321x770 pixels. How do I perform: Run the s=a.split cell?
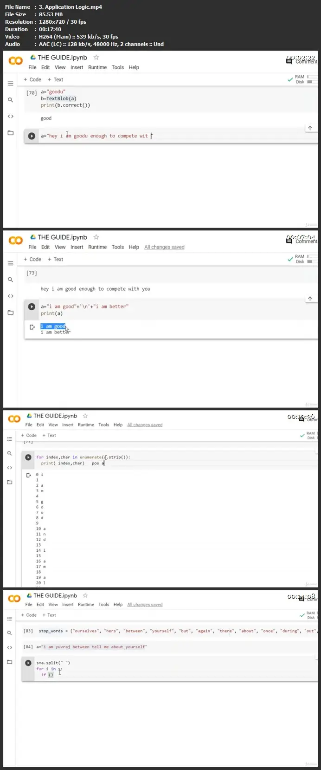tap(28, 663)
